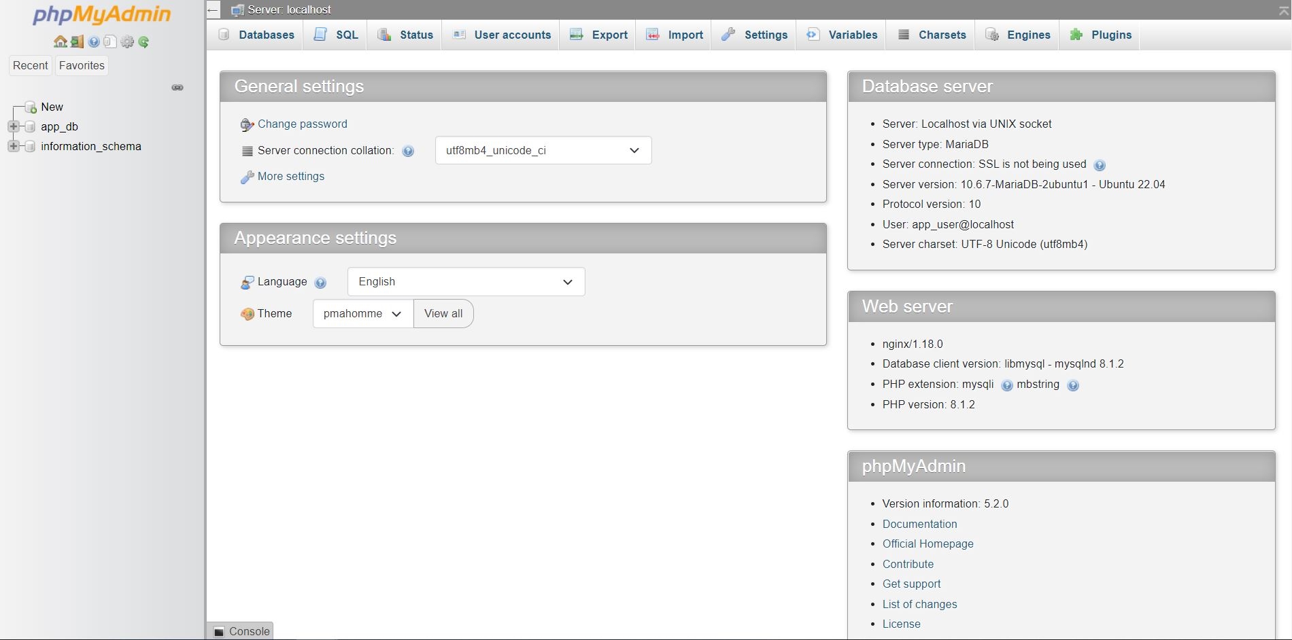Switch to the SQL tab
1292x640 pixels.
click(337, 35)
